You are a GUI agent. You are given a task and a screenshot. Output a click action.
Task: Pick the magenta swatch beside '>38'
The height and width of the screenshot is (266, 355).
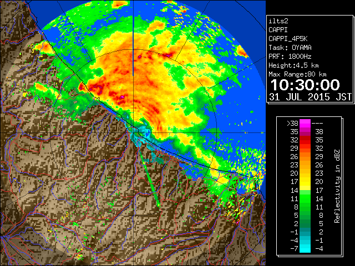tap(305, 123)
